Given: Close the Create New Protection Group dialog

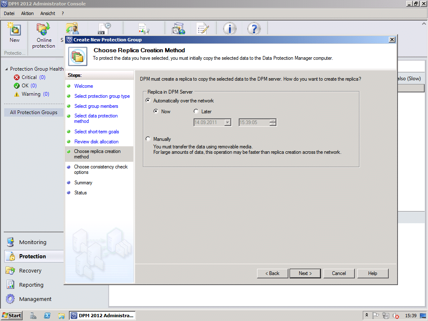Looking at the screenshot, I should pos(392,40).
